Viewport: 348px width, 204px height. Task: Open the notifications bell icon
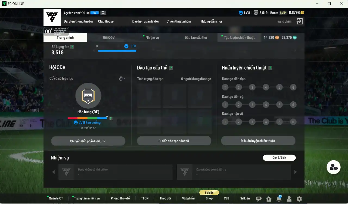279,199
